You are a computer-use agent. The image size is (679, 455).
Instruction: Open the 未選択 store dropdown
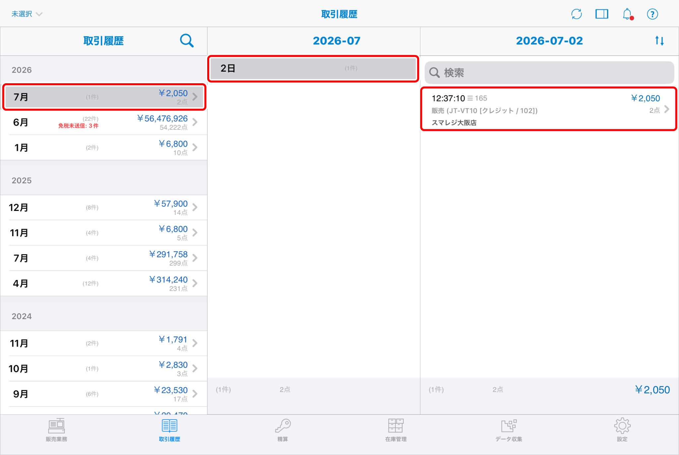27,14
